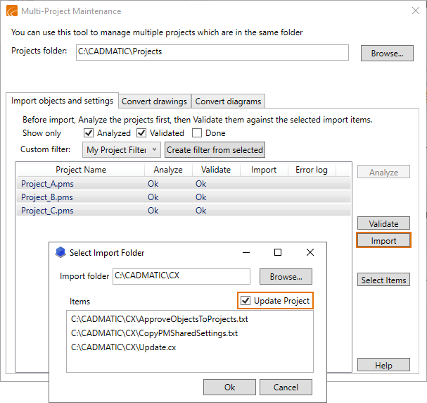The image size is (427, 403).
Task: Browse for the Projects folder
Action: point(386,53)
